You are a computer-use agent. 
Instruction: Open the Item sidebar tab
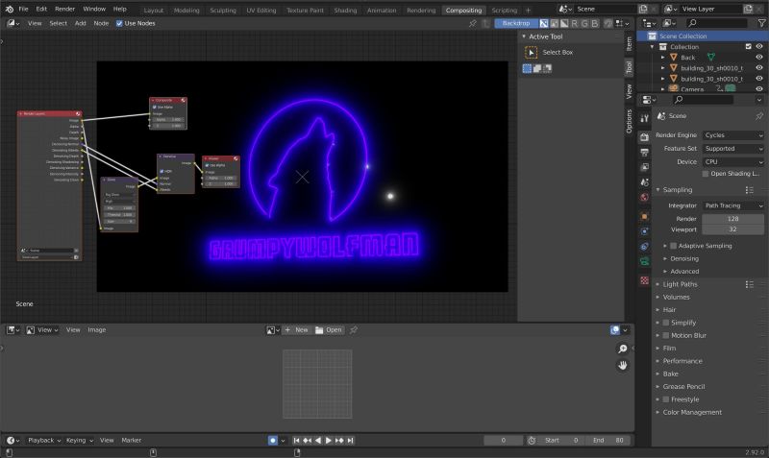click(x=629, y=44)
